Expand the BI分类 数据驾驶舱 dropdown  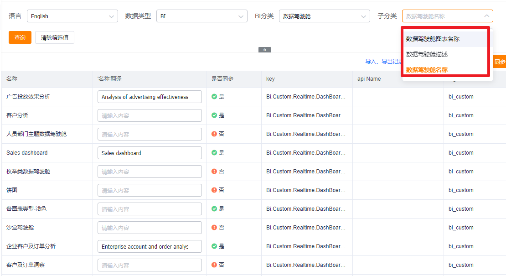[324, 16]
